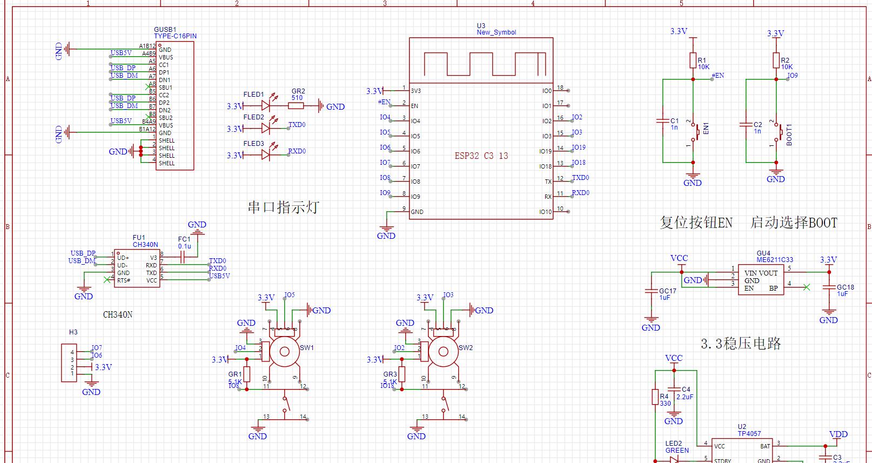
Task: Click the IO3 net label above SW2
Action: (448, 295)
